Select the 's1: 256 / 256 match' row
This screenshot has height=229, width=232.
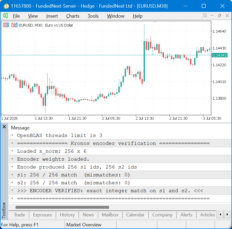pos(120,175)
